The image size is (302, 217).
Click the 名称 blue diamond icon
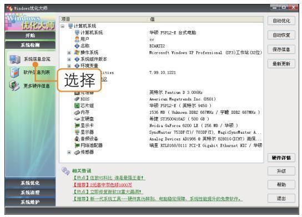[77, 46]
